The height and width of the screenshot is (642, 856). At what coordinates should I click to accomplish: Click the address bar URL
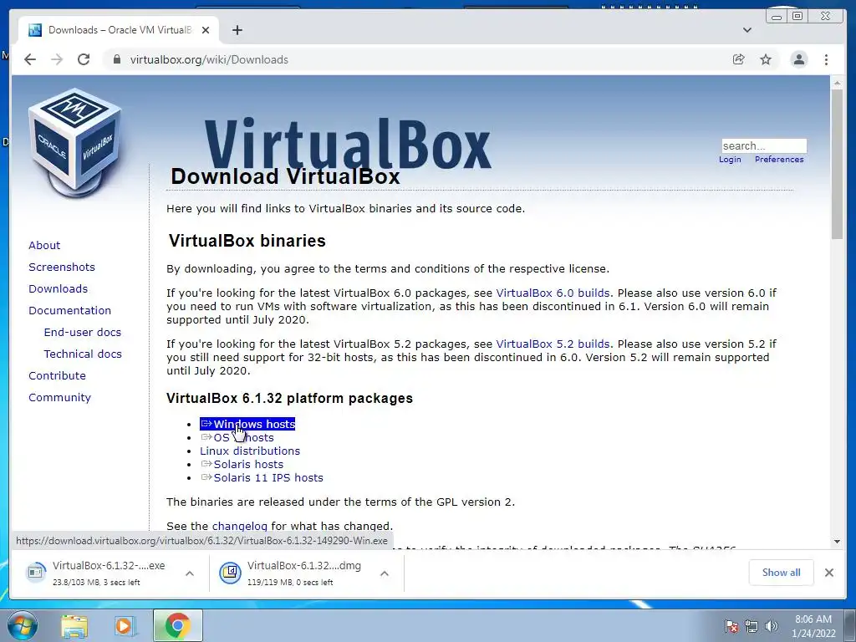tap(209, 59)
